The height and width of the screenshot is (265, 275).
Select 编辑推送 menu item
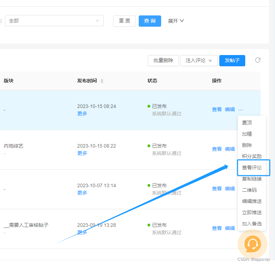pyautogui.click(x=252, y=201)
